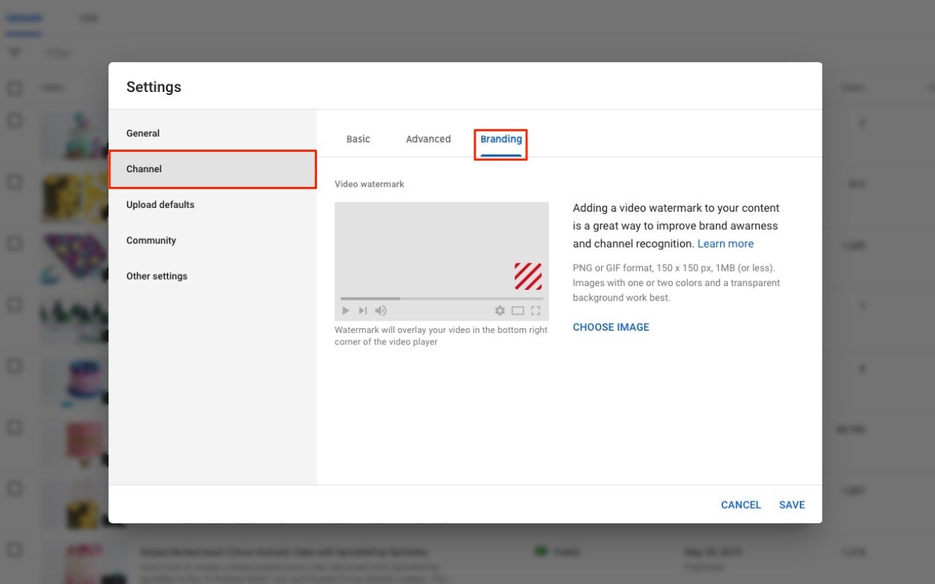Check the box next to the first video row
Image resolution: width=935 pixels, height=584 pixels.
[15, 120]
